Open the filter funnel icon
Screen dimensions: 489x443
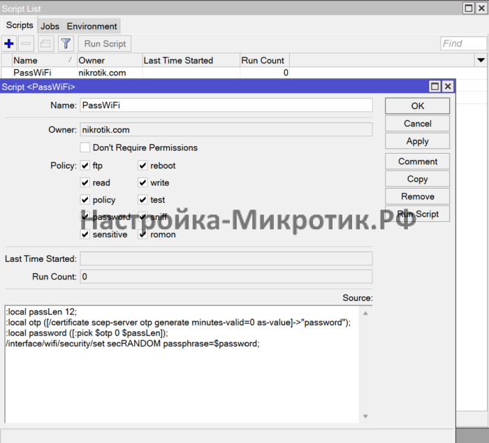click(x=66, y=44)
